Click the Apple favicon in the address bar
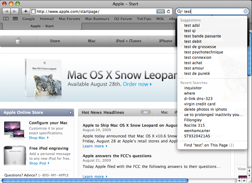The width and height of the screenshot is (252, 183). tap(33, 11)
